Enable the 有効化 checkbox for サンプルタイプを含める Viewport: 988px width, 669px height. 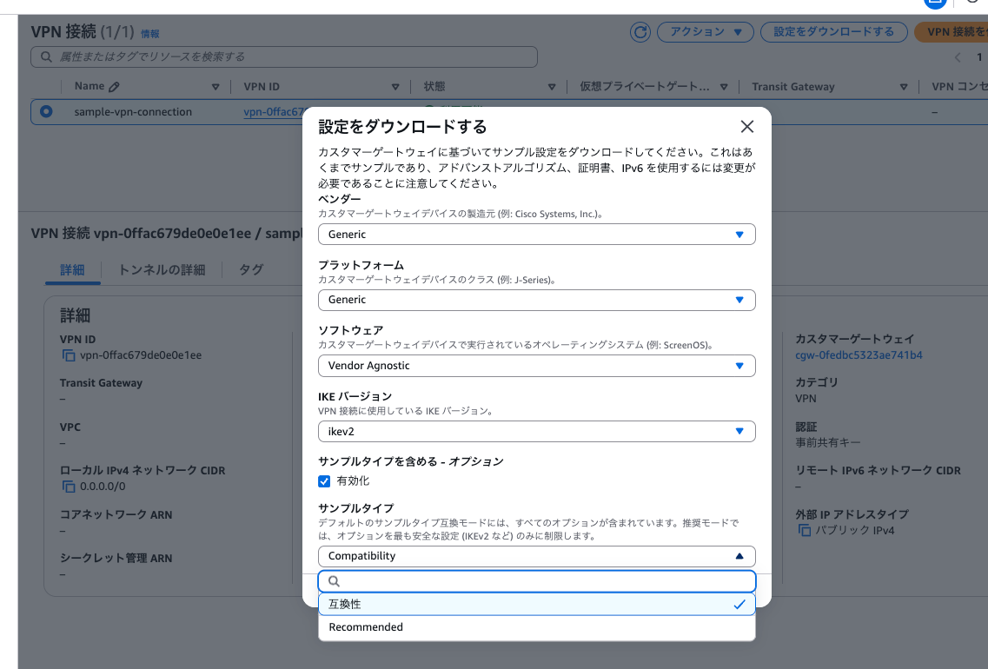point(324,480)
